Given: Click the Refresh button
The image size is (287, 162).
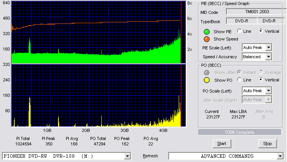Looking at the screenshot, I should (150, 156).
